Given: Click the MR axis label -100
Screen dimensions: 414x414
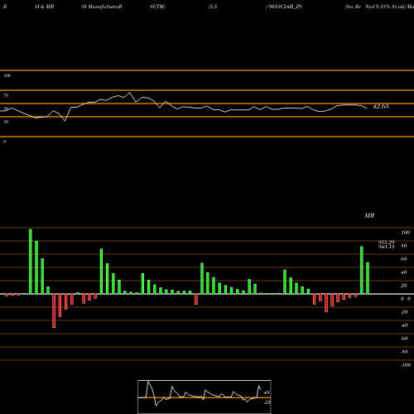Looking at the screenshot, I should [405, 365].
